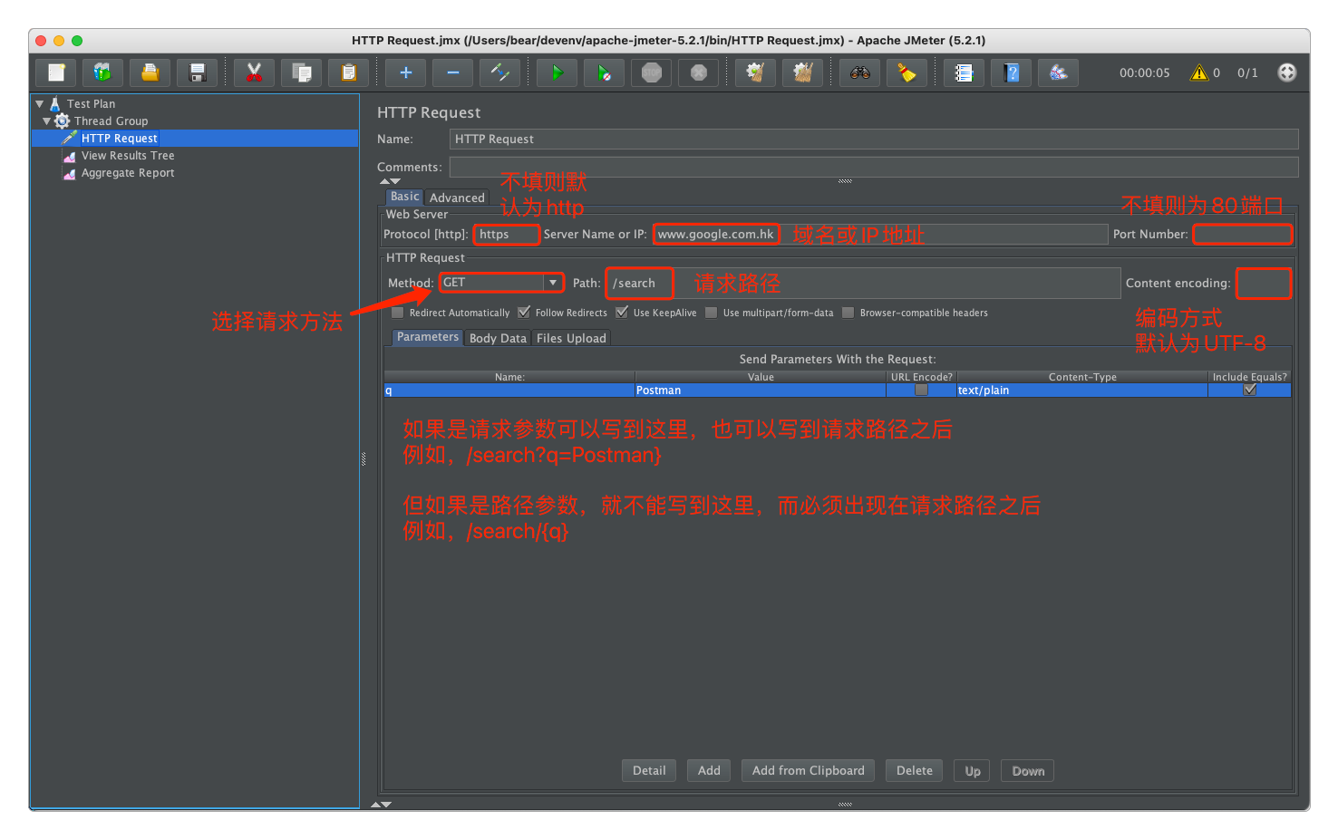Click the Delete parameter button
This screenshot has height=839, width=1338.
tap(915, 770)
